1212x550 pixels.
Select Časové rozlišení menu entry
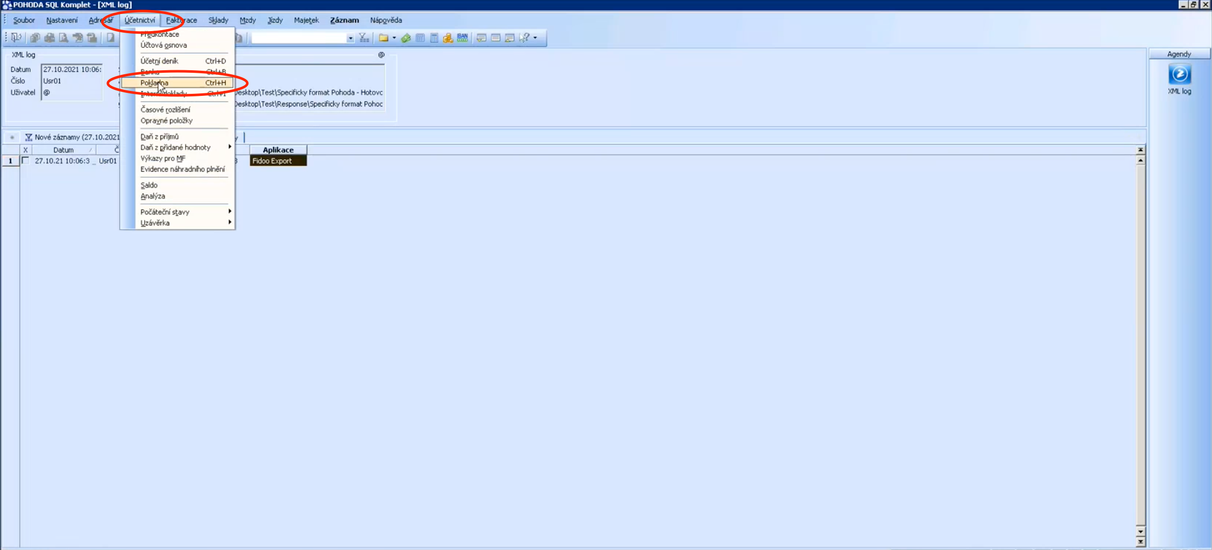pyautogui.click(x=178, y=109)
